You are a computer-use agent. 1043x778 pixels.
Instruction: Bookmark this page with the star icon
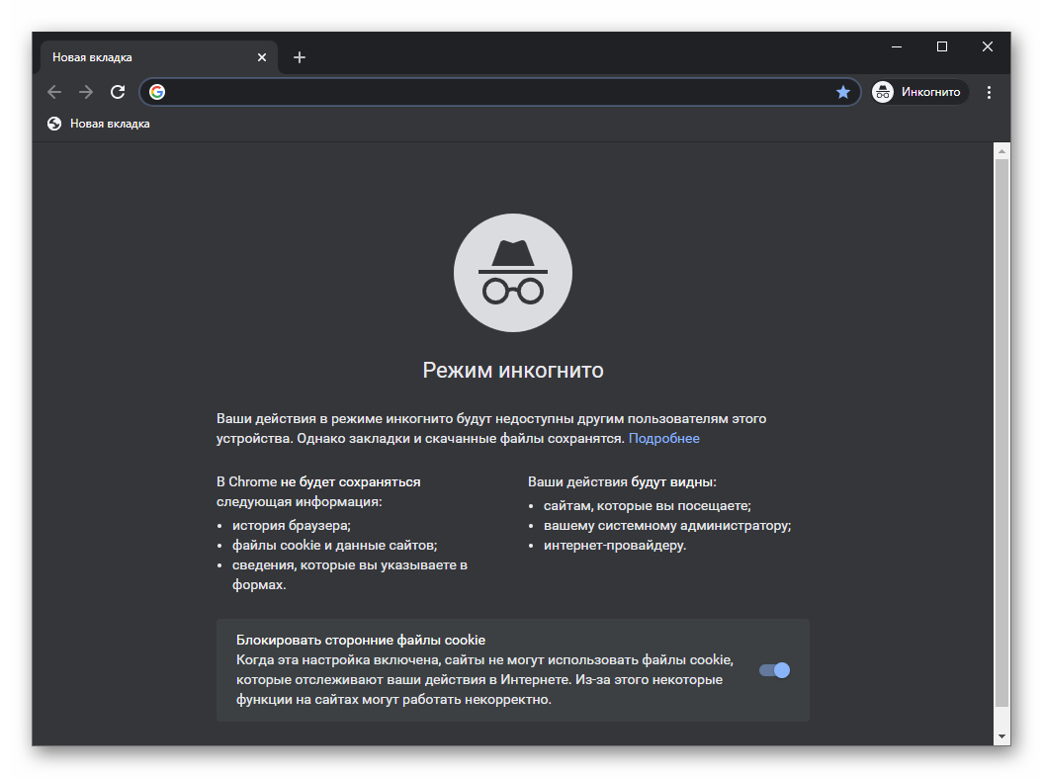pos(842,92)
